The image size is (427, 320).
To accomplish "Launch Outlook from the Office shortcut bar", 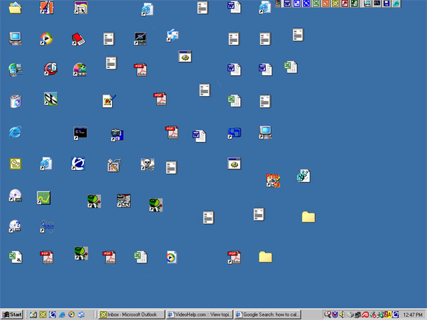I will click(335, 3).
